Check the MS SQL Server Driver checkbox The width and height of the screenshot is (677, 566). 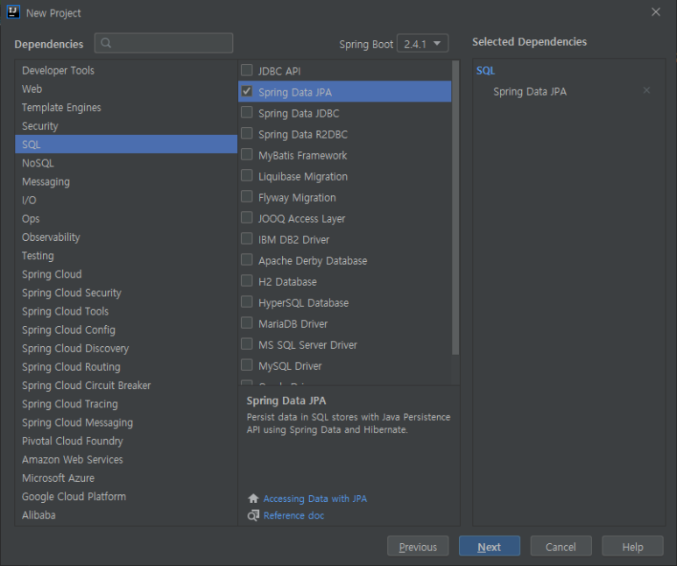click(x=246, y=344)
